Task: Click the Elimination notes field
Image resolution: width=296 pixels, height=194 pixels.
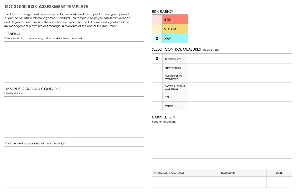Action: point(240,59)
